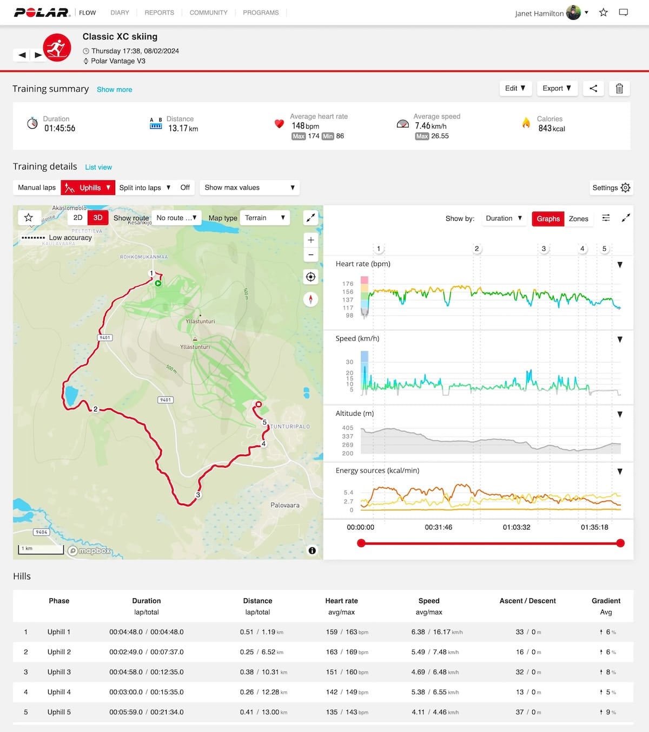Turn laps Off
Screen dimensions: 649x732
185,187
